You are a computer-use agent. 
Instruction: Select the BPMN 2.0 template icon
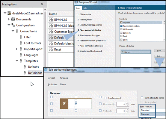[x=51, y=20]
